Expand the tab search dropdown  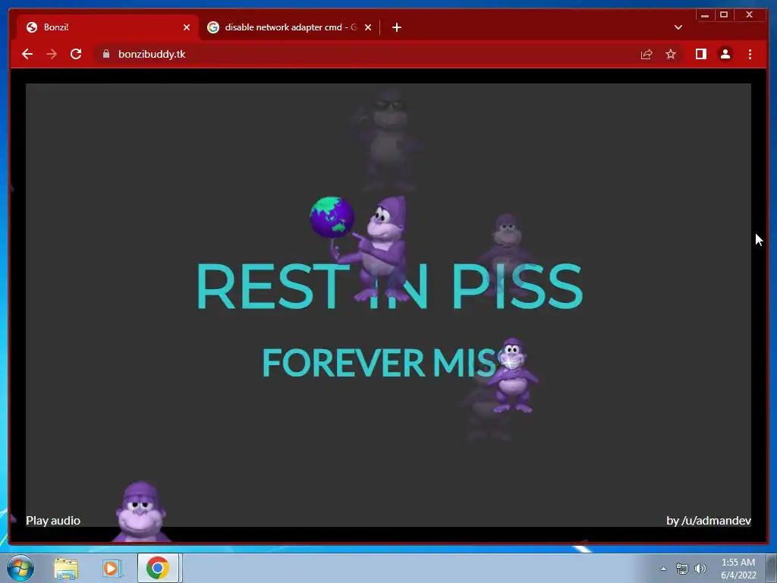point(678,27)
